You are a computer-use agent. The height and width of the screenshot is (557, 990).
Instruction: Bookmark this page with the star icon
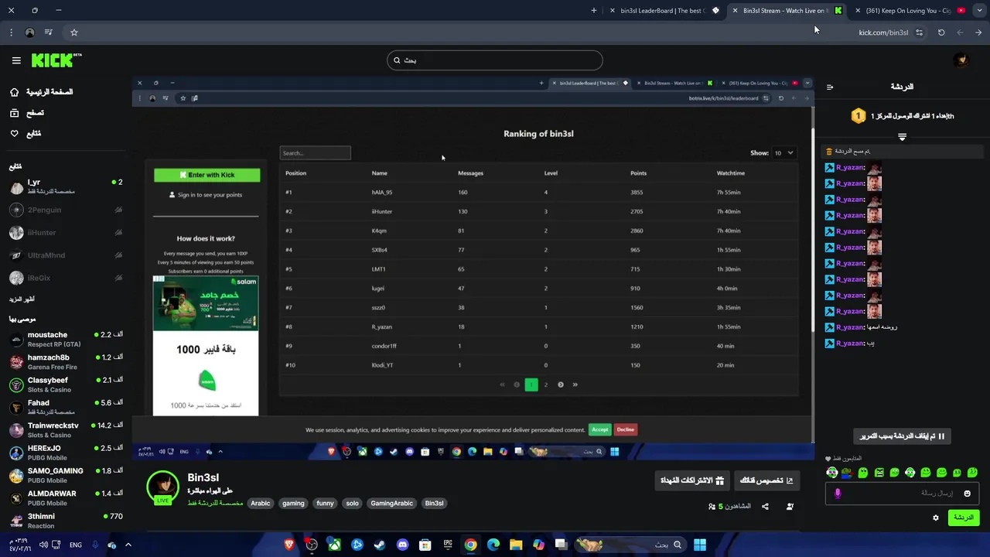(x=74, y=32)
